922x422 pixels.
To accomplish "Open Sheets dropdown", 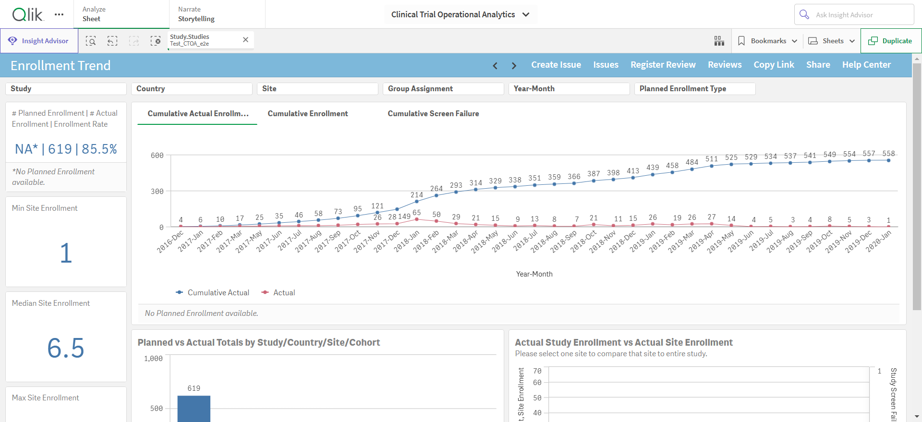I will tap(831, 41).
